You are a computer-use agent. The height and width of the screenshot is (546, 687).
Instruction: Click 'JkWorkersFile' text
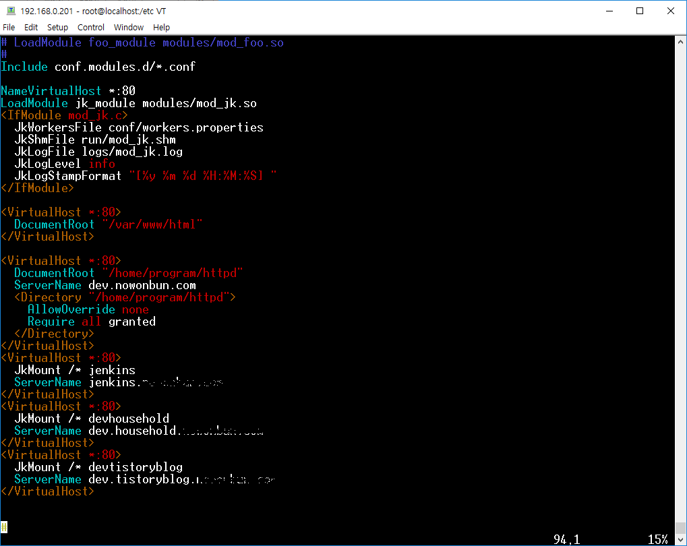(58, 127)
